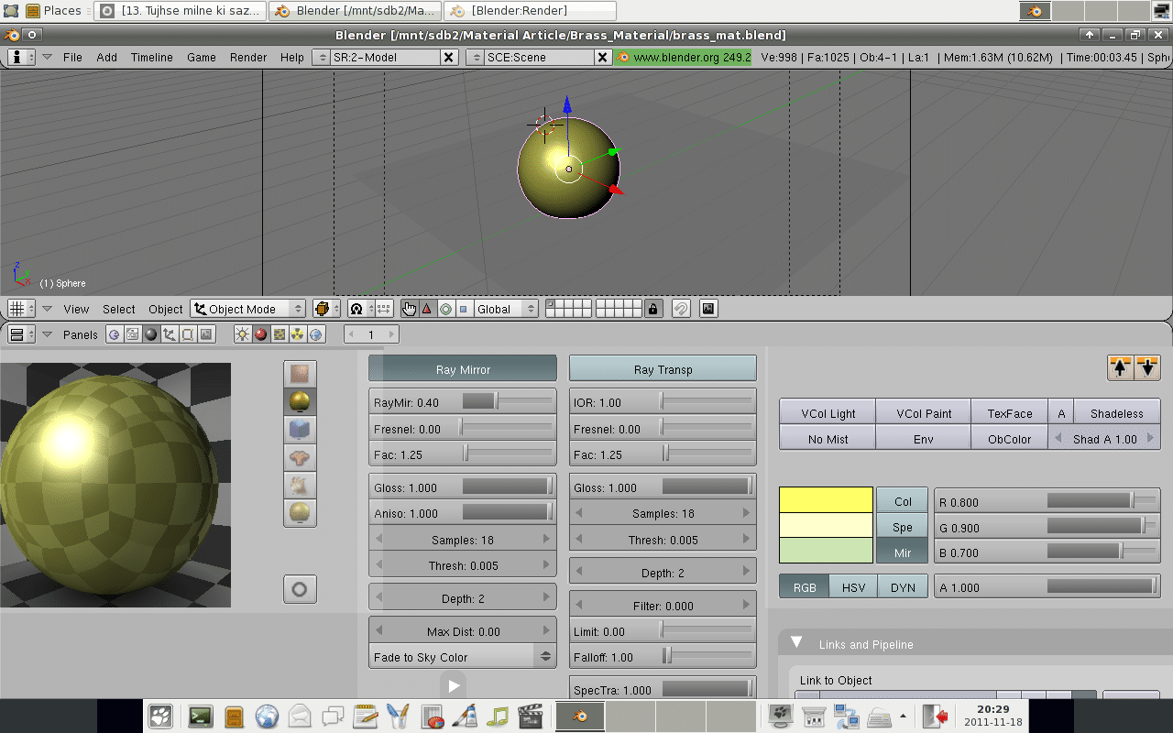Select the sphere preview type icon
1173x733 pixels.
(x=300, y=401)
